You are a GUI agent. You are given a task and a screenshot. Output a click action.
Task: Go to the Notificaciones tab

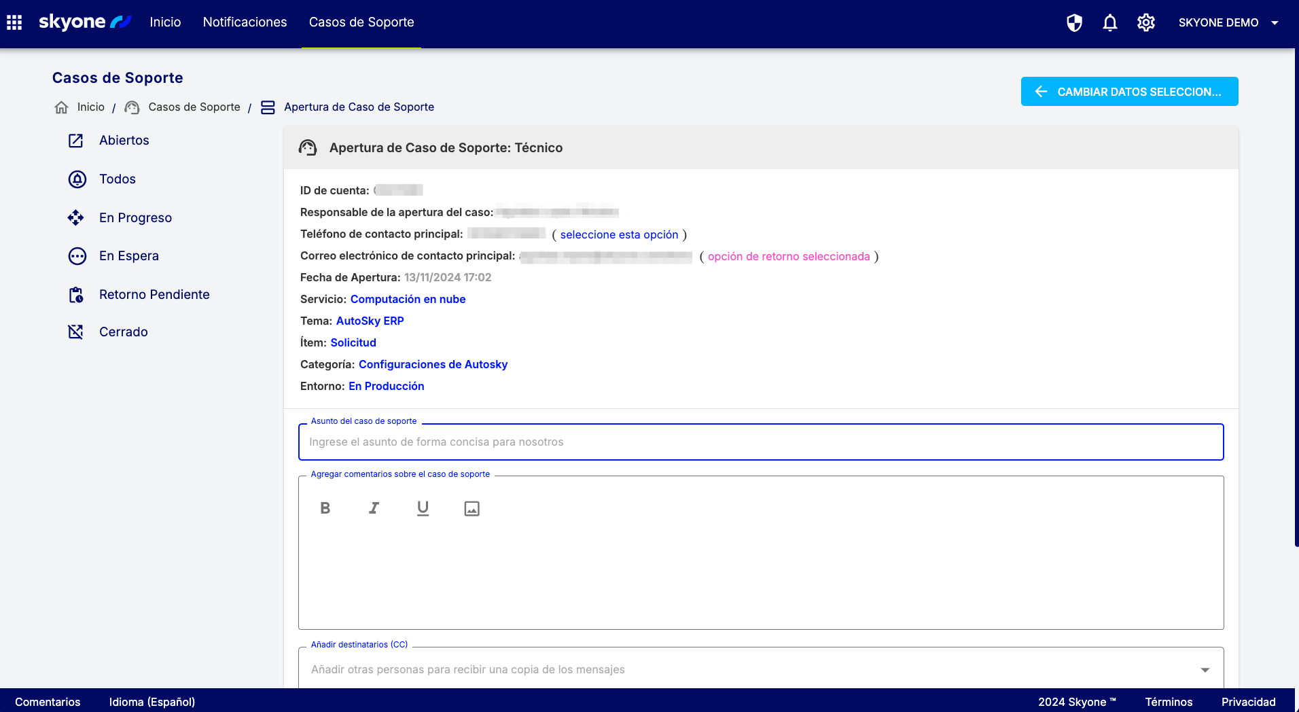coord(245,22)
